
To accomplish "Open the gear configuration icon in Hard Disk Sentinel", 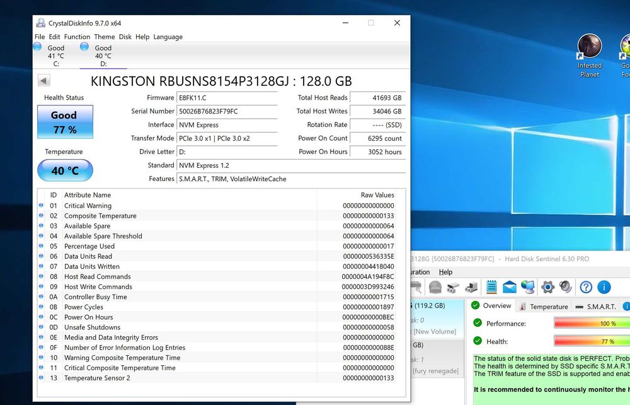I will click(x=547, y=288).
